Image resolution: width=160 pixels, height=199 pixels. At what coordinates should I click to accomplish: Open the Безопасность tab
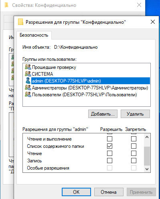coord(34,35)
